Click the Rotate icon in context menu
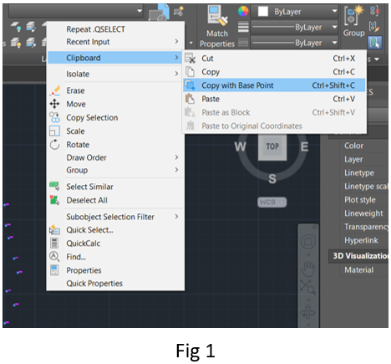The width and height of the screenshot is (391, 364). point(54,145)
